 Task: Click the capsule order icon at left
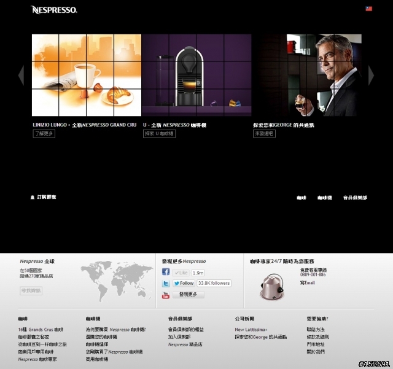[33, 198]
